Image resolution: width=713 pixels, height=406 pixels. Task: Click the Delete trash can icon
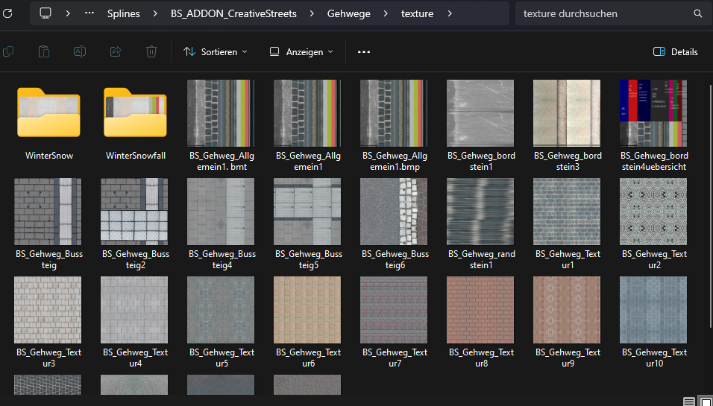151,51
